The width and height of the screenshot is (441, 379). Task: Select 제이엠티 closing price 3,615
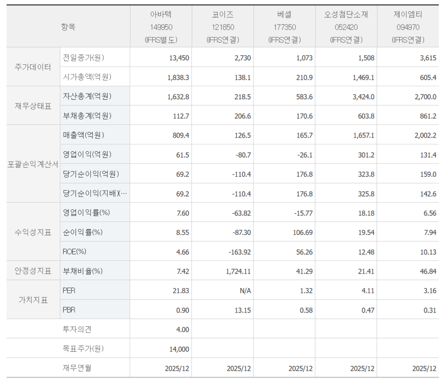[428, 58]
